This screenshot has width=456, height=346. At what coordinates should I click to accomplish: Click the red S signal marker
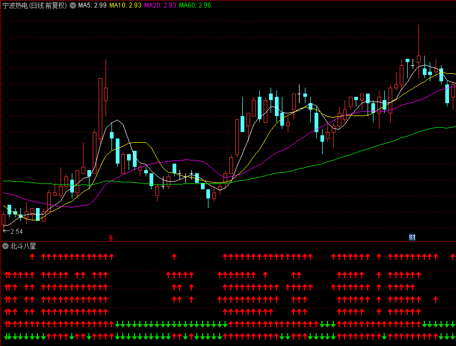point(111,237)
